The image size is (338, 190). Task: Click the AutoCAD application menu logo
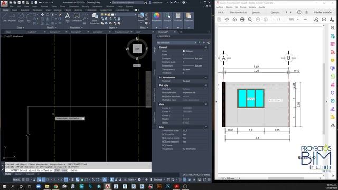(4, 4)
